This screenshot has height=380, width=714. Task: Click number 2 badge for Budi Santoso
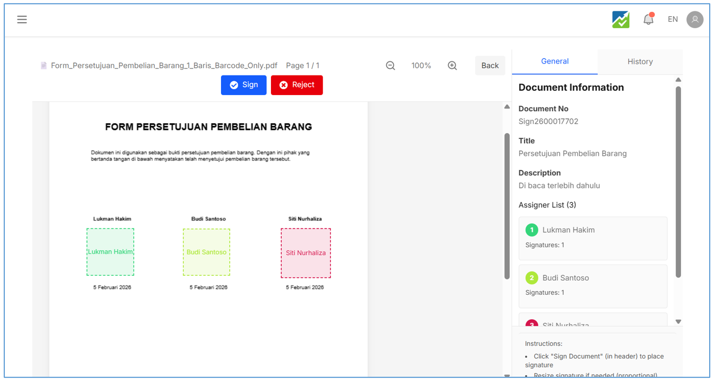[532, 278]
